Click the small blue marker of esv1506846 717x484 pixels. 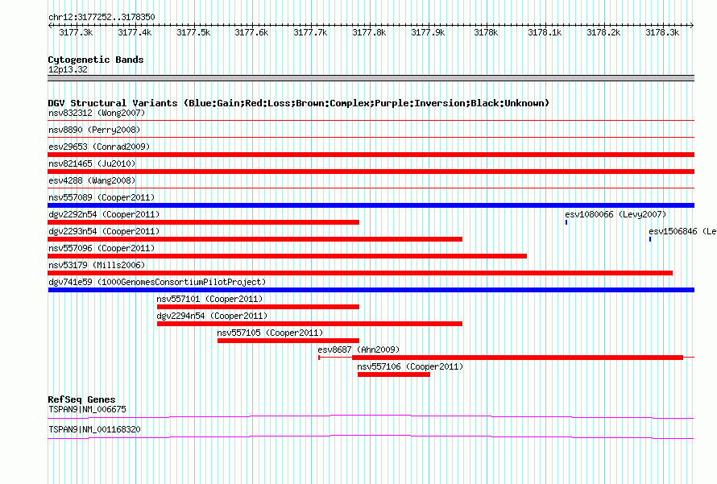point(650,239)
